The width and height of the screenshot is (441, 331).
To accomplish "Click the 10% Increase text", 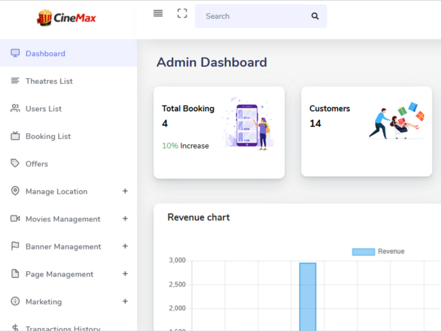I will [x=185, y=146].
